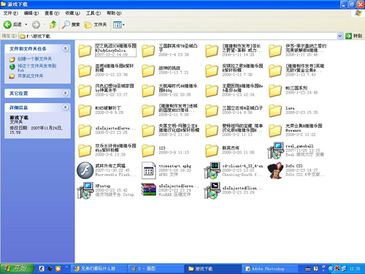Click the green Back arrow button
The image size is (365, 274).
[7, 24]
